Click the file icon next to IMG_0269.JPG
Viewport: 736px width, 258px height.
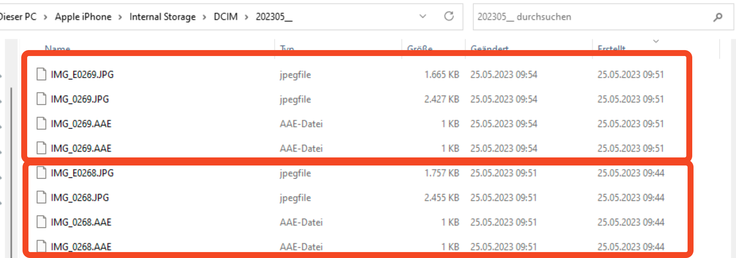(41, 99)
